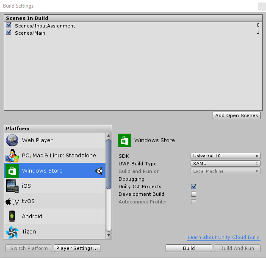Select Tizen platform label
Screen dimensions: 266x258
click(29, 232)
